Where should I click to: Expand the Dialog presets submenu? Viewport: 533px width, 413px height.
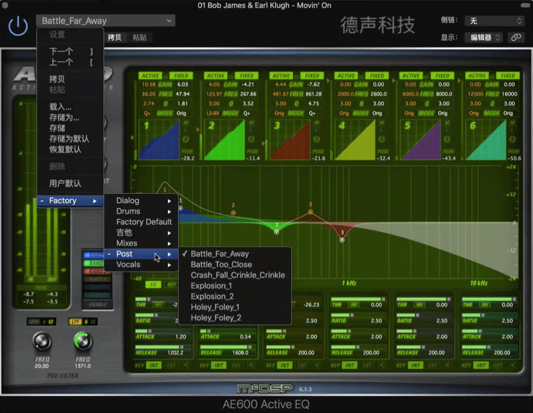coord(141,201)
